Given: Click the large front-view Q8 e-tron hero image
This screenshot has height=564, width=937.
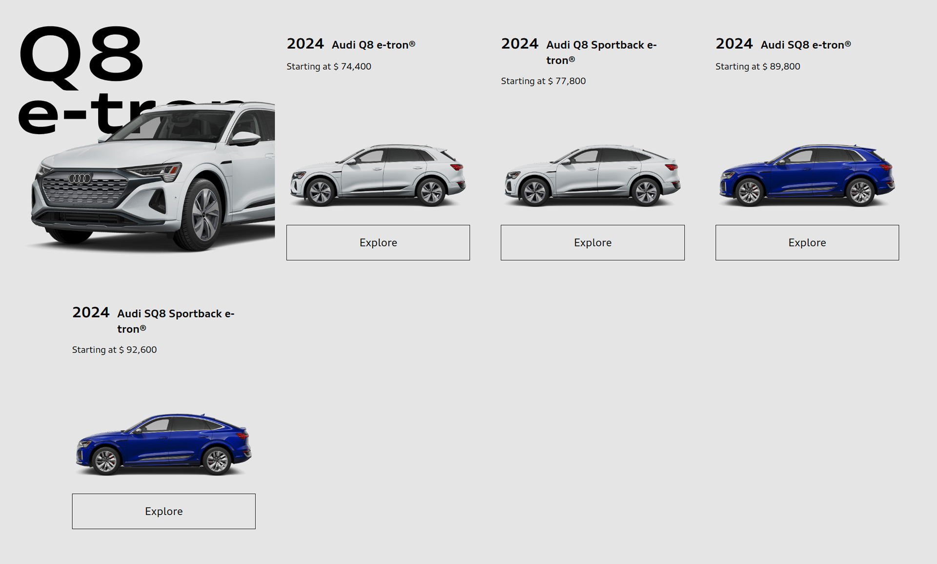Looking at the screenshot, I should 152,177.
